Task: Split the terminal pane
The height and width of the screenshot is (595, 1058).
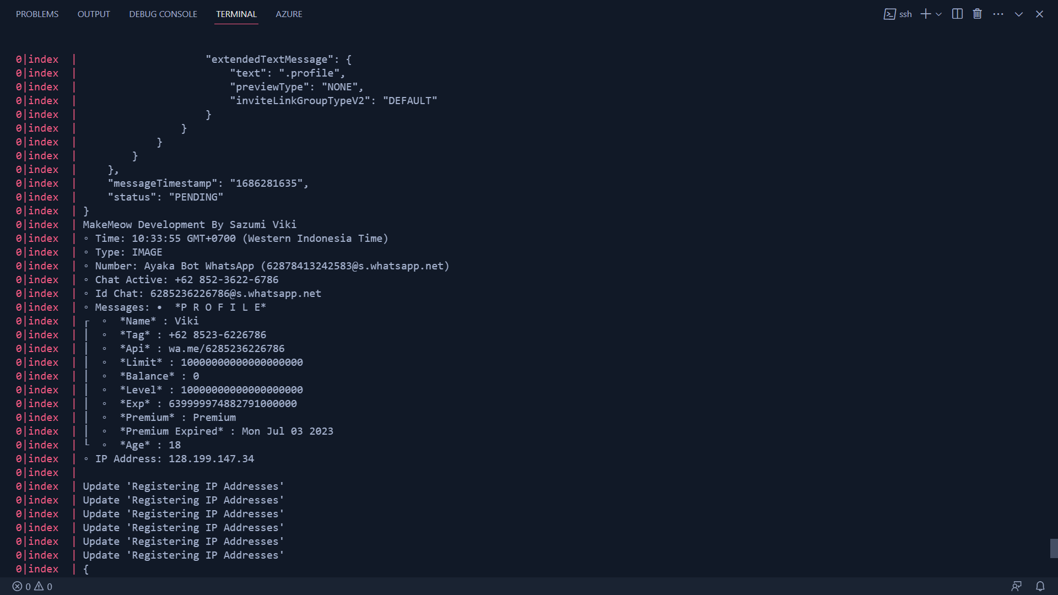Action: click(957, 14)
